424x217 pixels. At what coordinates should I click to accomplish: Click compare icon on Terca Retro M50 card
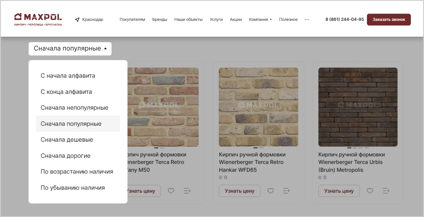pyautogui.click(x=187, y=191)
